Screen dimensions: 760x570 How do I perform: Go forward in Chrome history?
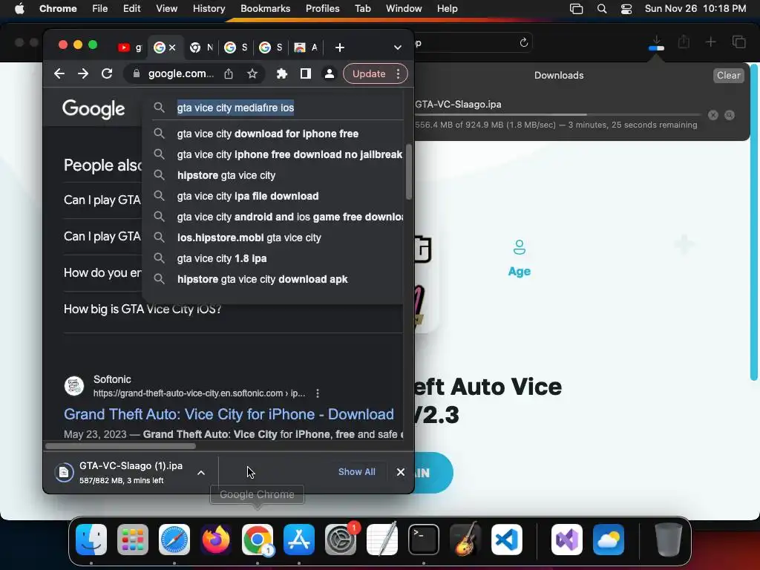point(83,73)
